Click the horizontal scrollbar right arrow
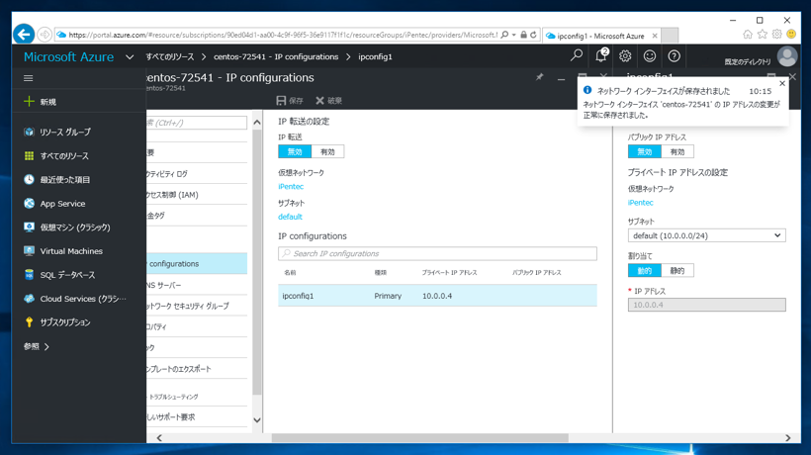This screenshot has height=455, width=811. click(787, 438)
